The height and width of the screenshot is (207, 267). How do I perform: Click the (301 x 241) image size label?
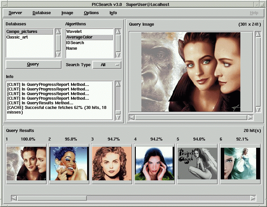point(250,24)
